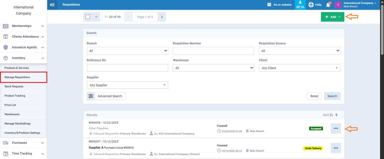Open the Requisition Source dropdown
Screen dimensions: 384x159
tap(299, 51)
